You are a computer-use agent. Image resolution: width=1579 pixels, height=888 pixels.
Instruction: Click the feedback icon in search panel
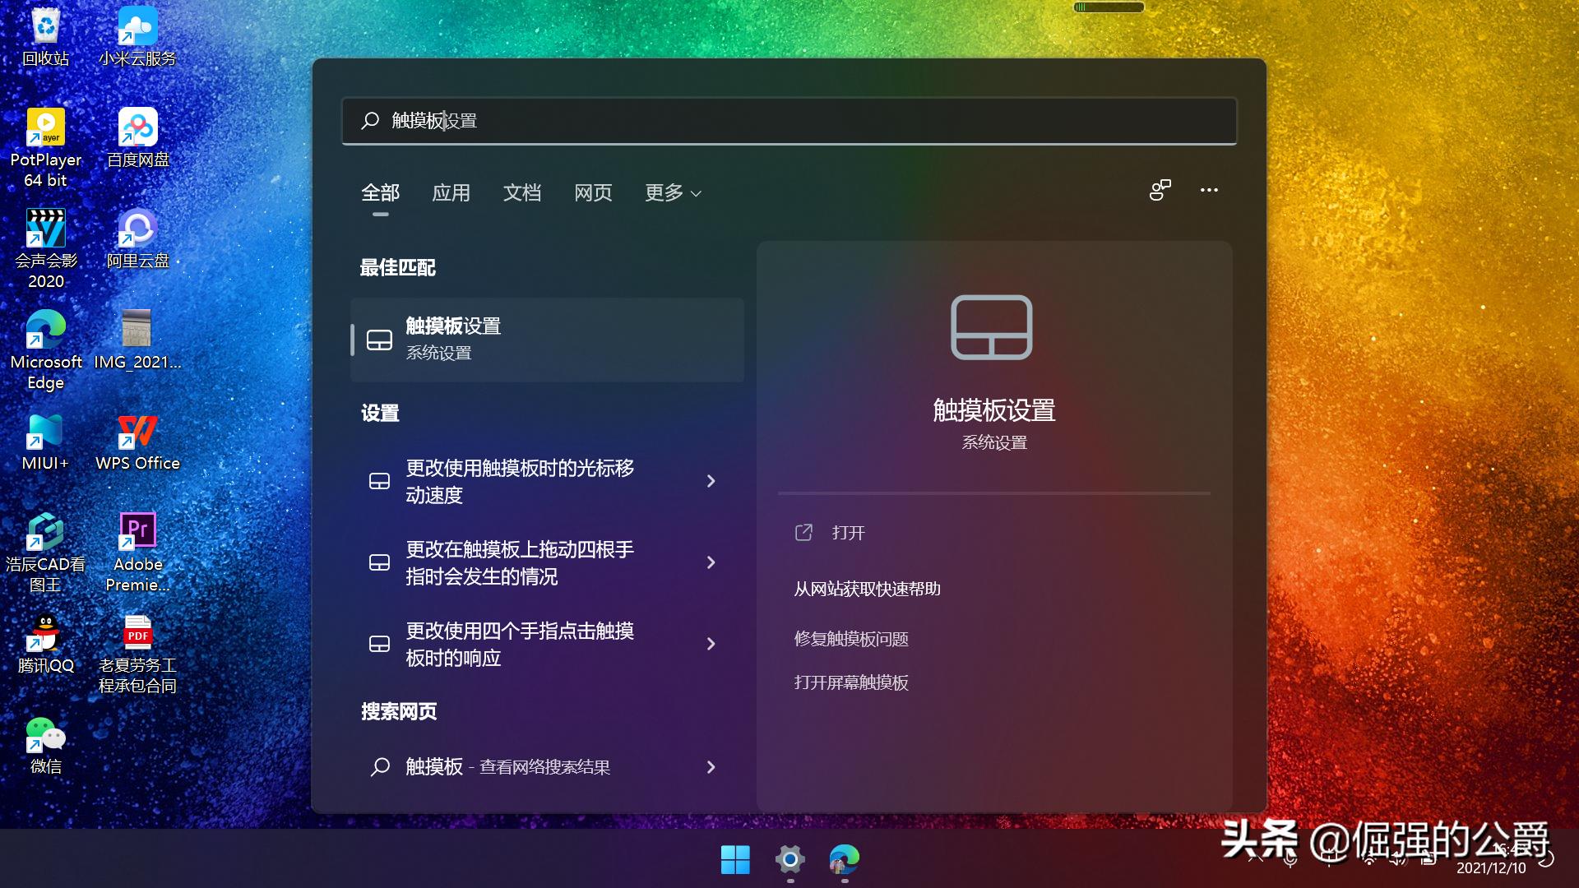pos(1160,191)
